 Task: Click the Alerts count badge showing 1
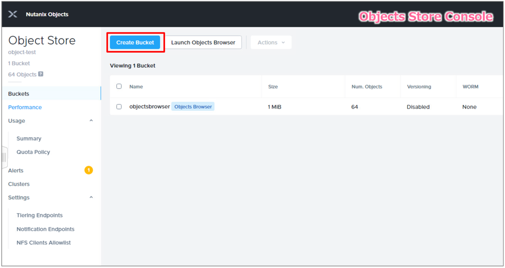coord(88,170)
